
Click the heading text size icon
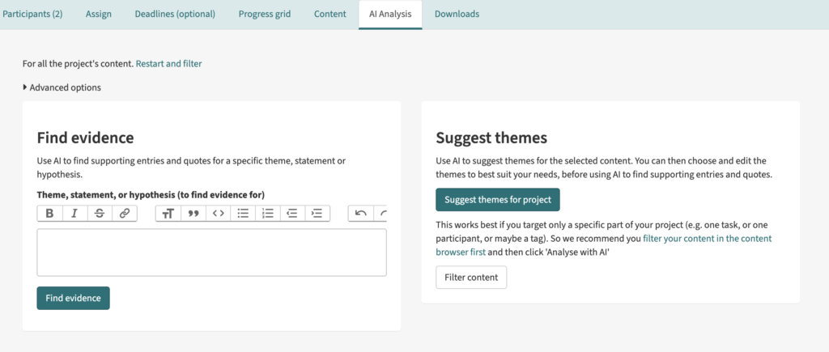[168, 214]
